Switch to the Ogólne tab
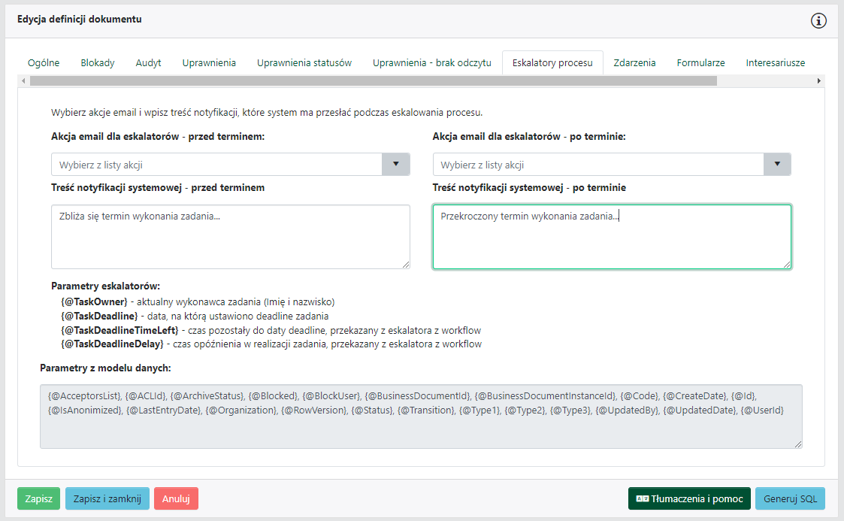This screenshot has width=844, height=521. pos(44,63)
